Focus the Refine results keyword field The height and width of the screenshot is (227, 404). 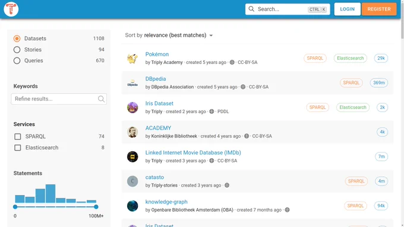pos(59,99)
